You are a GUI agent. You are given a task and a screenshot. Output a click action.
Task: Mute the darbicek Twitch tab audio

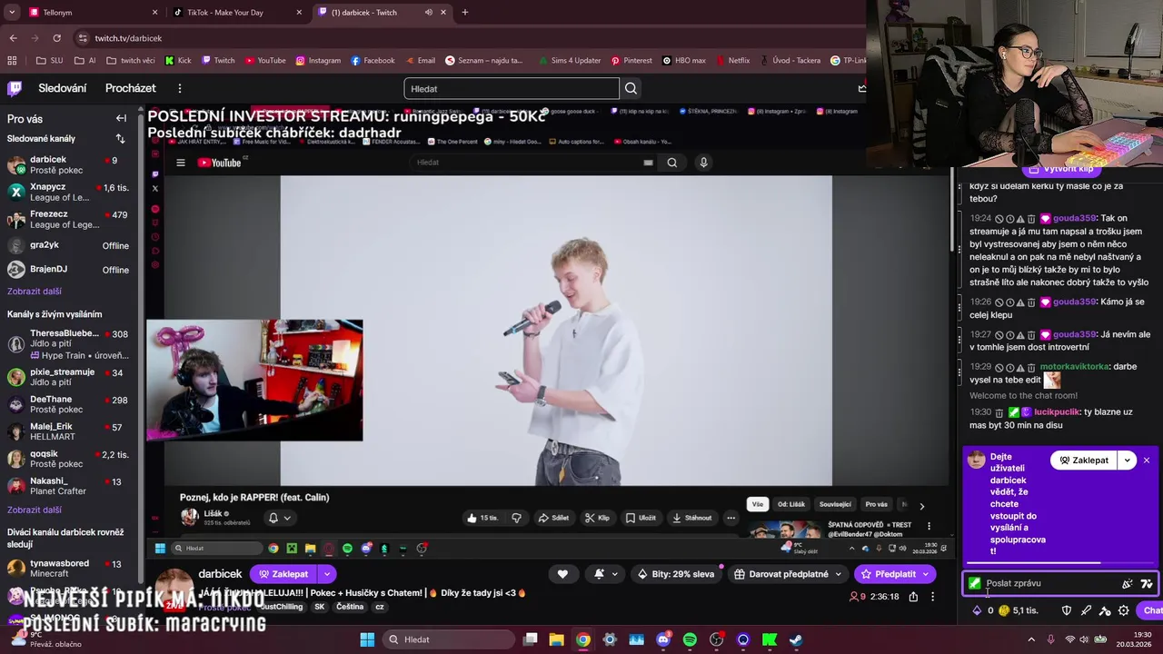point(429,13)
